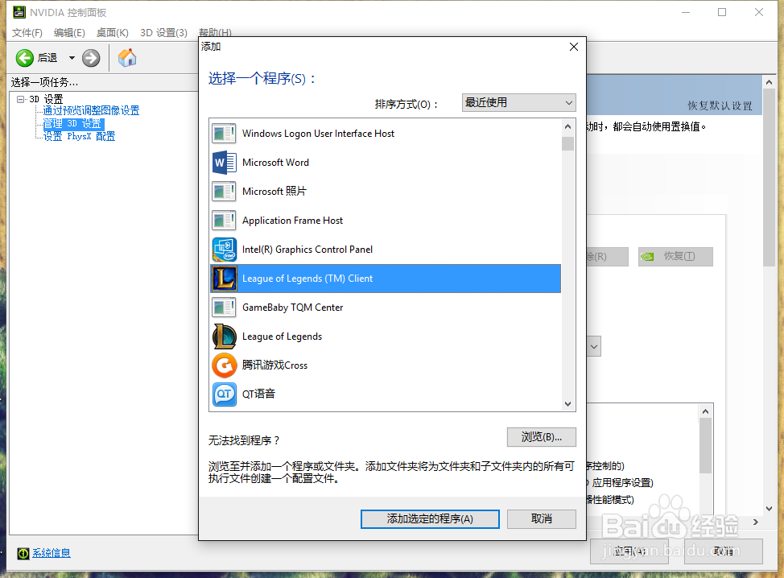784x578 pixels.
Task: Select QT语音 entry text
Action: (x=258, y=394)
